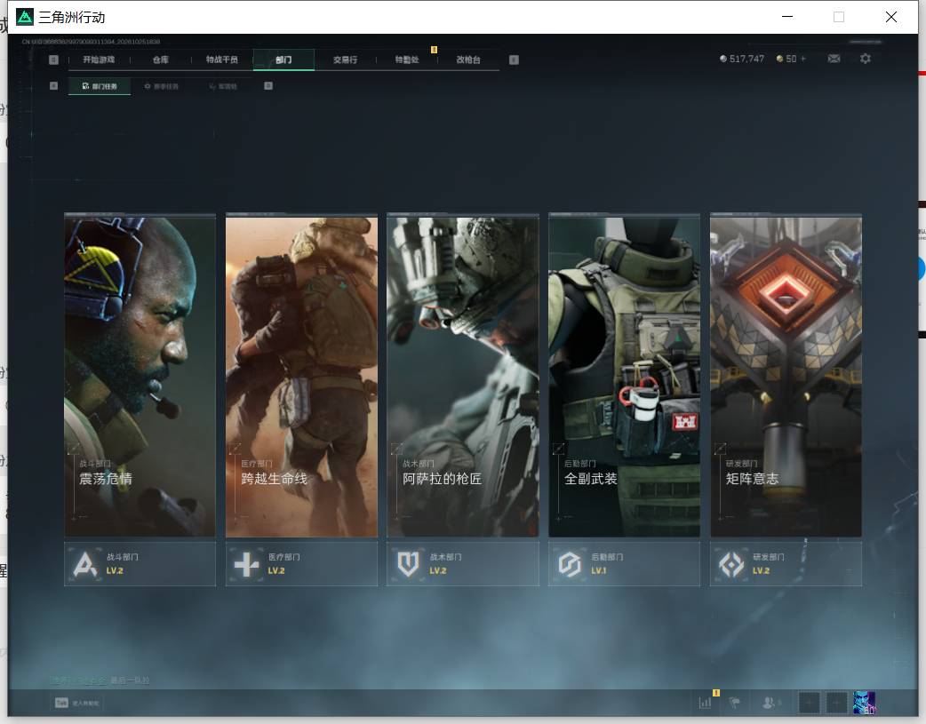
Task: Click the 后勤部门 LV.1 level label
Action: tap(599, 570)
